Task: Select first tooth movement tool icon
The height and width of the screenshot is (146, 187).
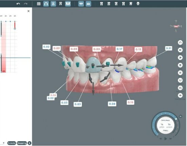Action: pos(101,4)
